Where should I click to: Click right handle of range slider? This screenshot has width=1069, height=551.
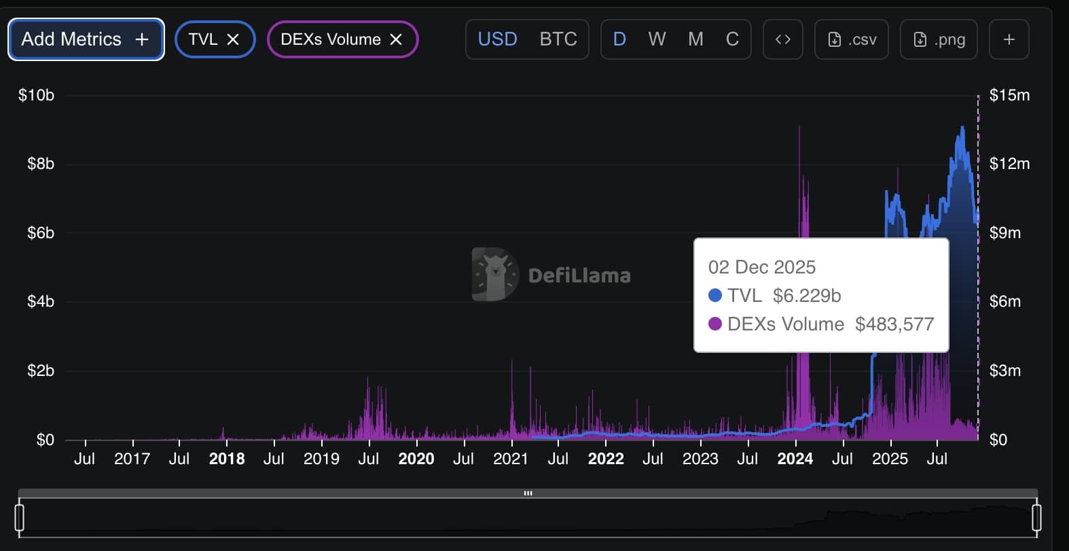click(x=1036, y=517)
